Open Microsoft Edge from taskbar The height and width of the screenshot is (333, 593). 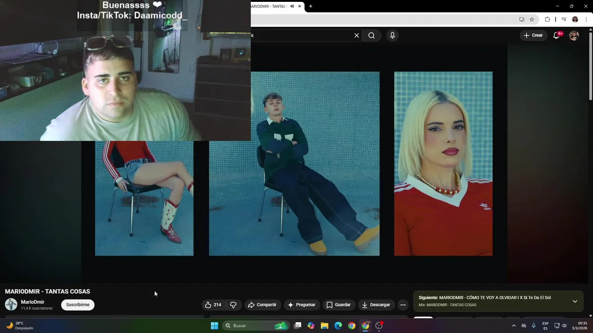pyautogui.click(x=338, y=326)
